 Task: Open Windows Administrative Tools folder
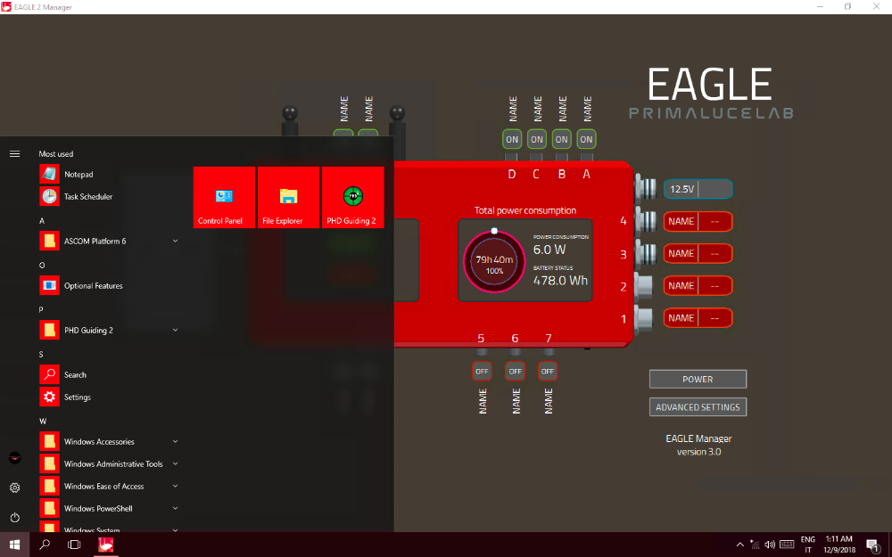pos(108,463)
